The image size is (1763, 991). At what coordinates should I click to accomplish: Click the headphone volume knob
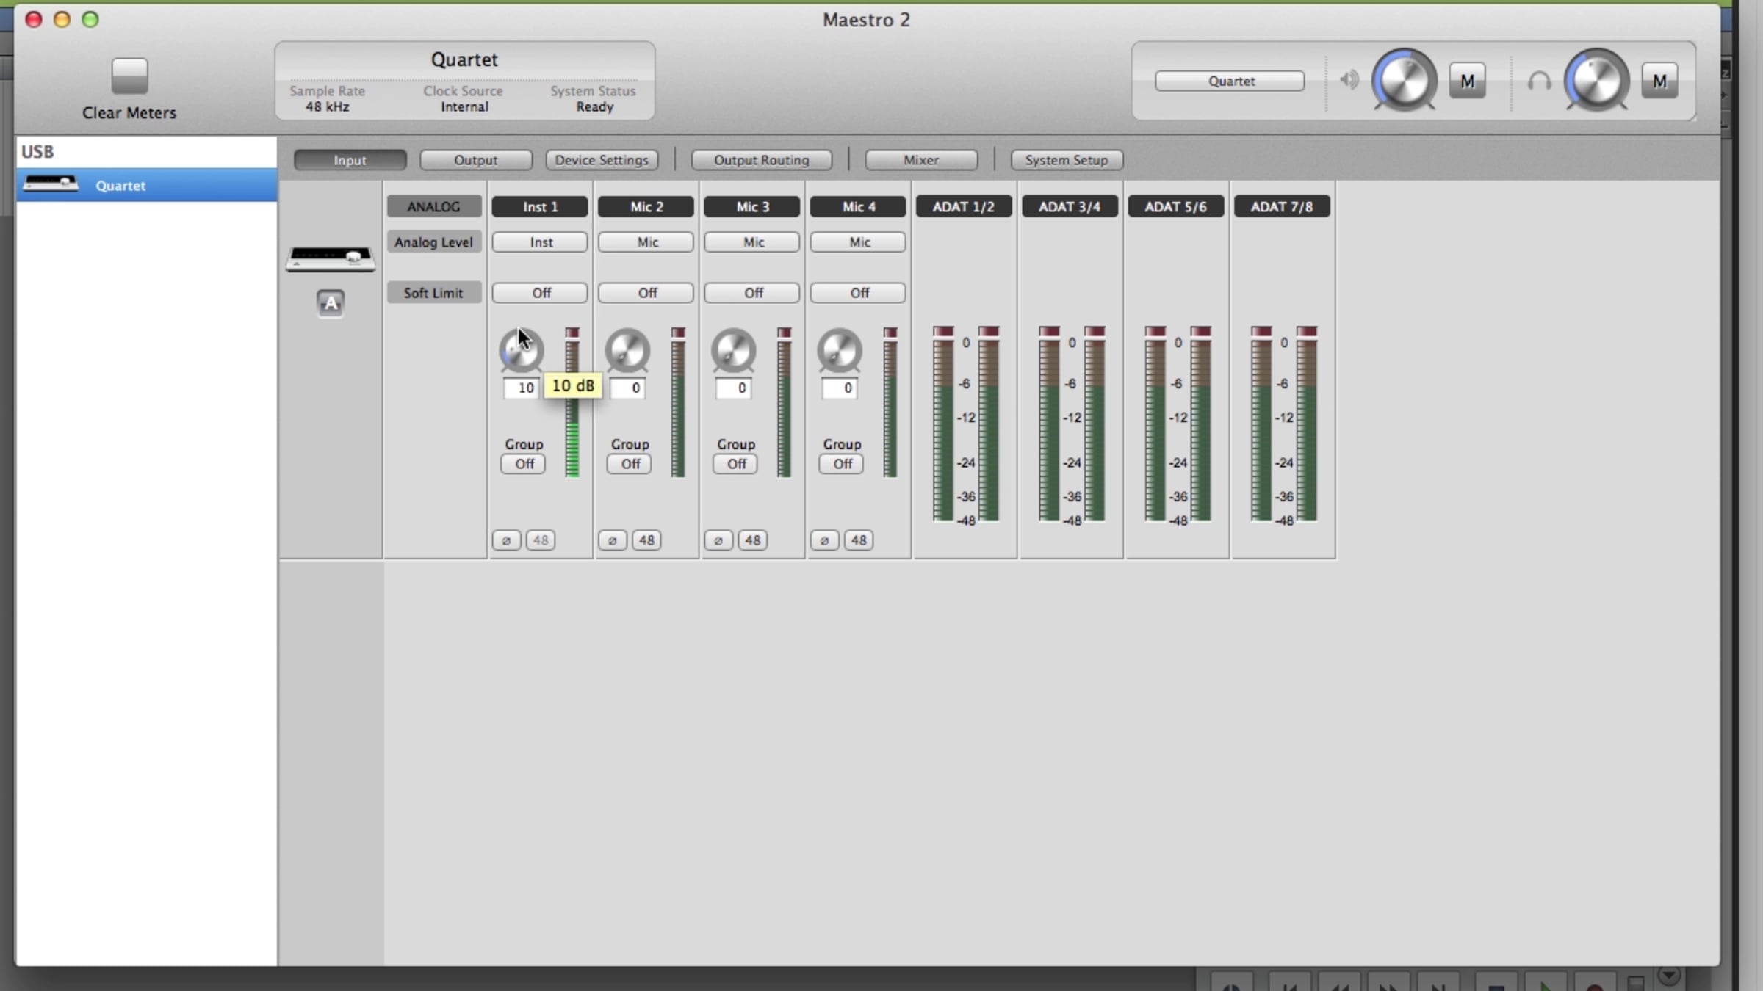(x=1596, y=80)
